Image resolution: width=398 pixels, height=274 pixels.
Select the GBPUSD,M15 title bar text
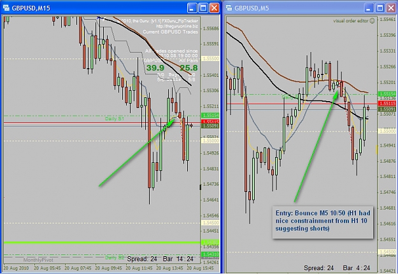[31, 8]
